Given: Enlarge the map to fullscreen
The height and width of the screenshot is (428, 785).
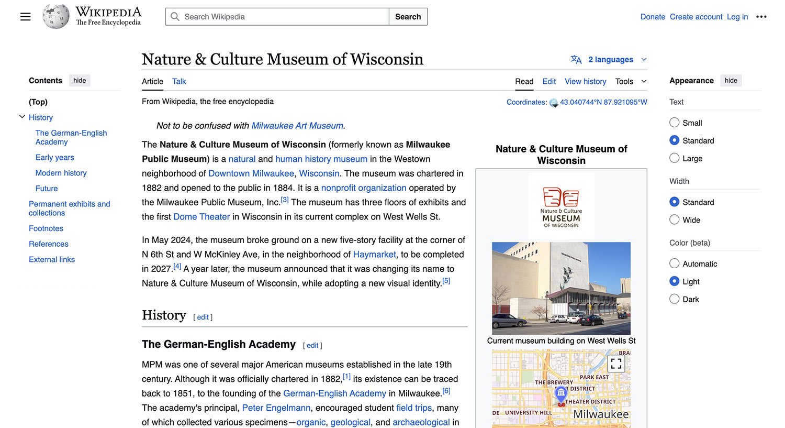Looking at the screenshot, I should coord(616,363).
